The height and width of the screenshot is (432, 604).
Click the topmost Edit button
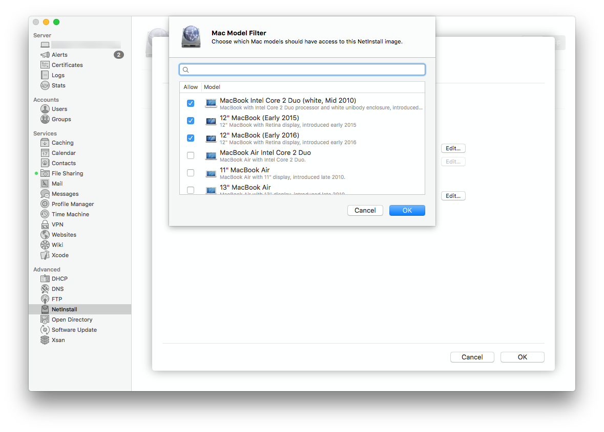coord(453,148)
